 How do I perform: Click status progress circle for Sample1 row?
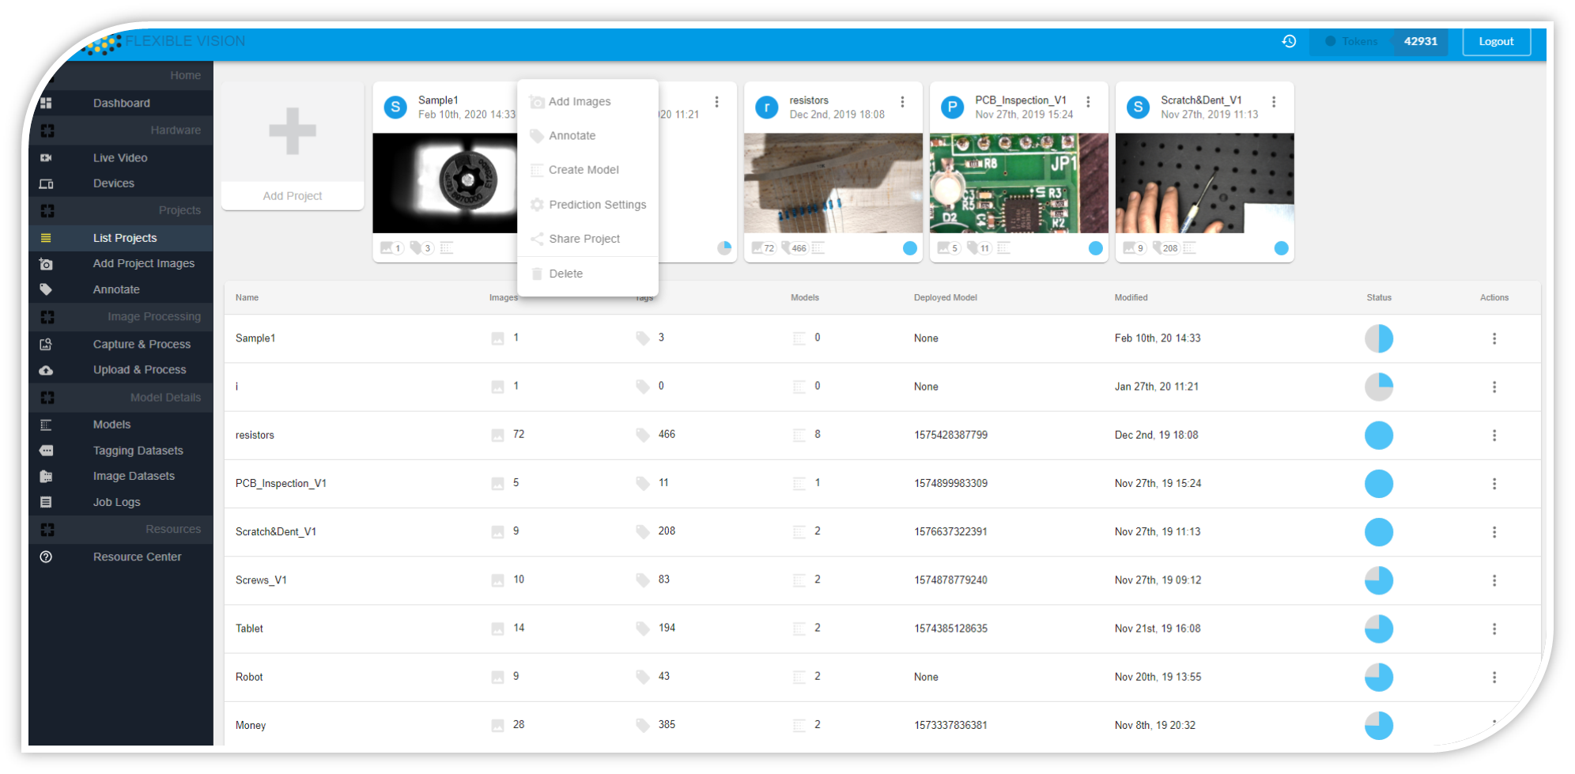coord(1378,338)
